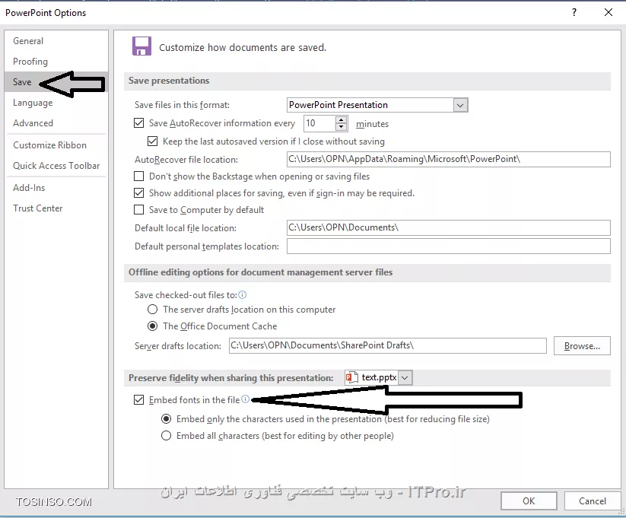This screenshot has height=518, width=626.
Task: Enable Don't show the Backstage option
Action: tap(138, 176)
